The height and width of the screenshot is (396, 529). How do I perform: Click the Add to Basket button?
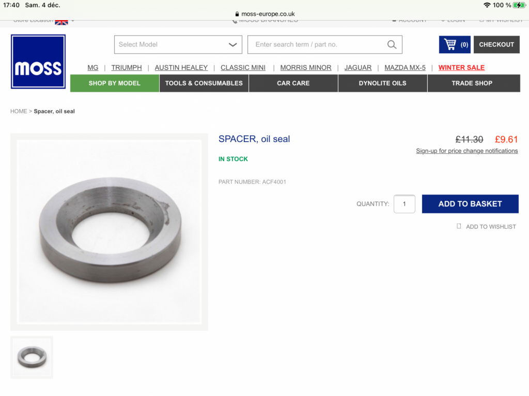tap(470, 204)
